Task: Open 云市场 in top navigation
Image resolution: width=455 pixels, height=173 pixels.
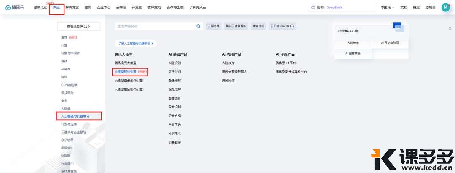Action: coord(121,8)
